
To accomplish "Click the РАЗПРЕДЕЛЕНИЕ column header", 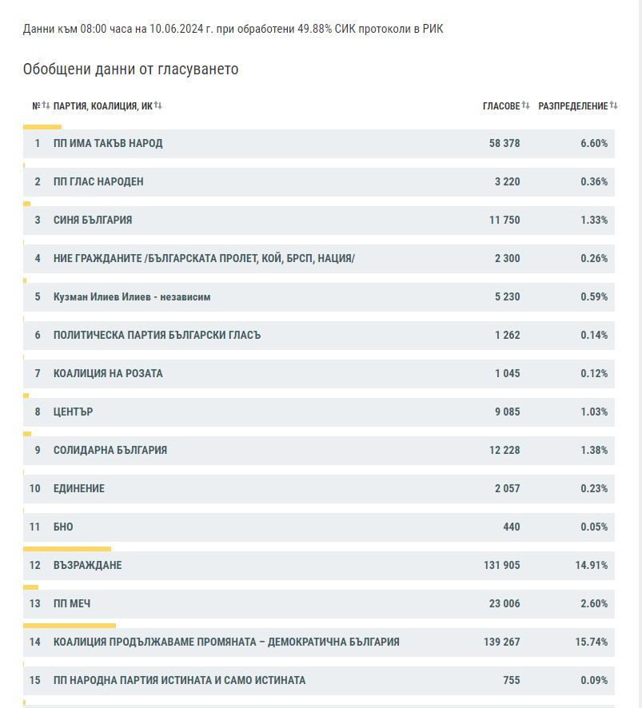I will coord(573,106).
